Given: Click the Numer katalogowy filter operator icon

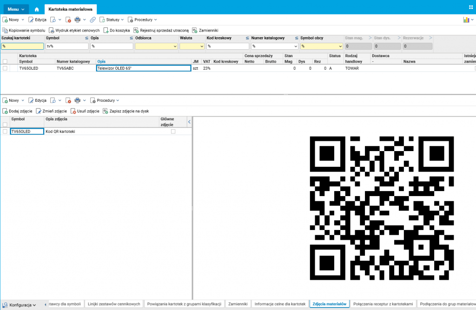Looking at the screenshot, I should (296, 38).
